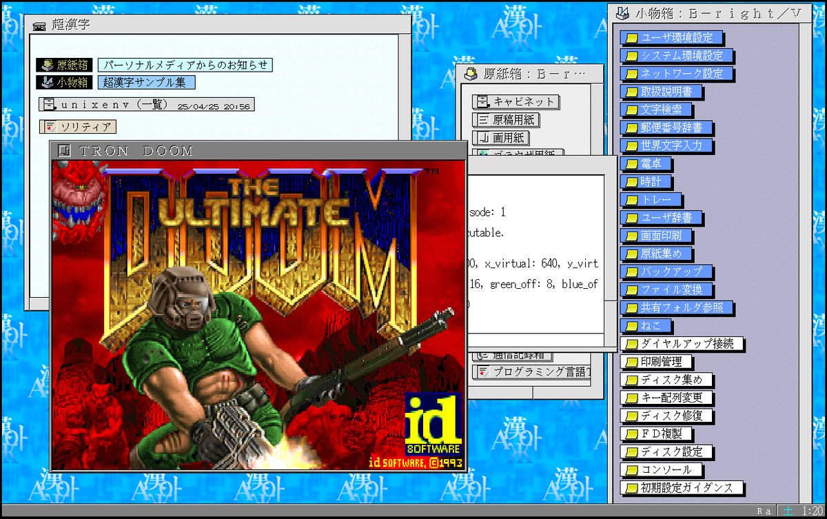Open 超漢字サンプル集 sample collection
827x519 pixels.
146,82
